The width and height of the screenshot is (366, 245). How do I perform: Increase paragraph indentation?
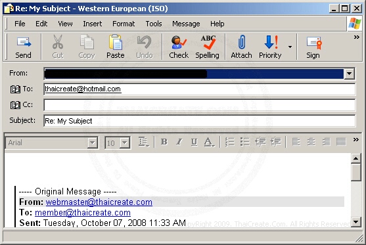tap(276, 142)
